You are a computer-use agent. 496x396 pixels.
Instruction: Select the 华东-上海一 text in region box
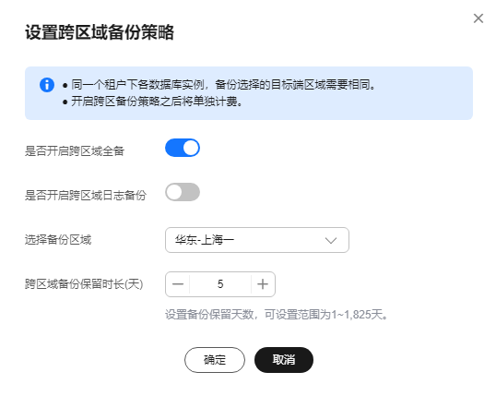coord(205,240)
